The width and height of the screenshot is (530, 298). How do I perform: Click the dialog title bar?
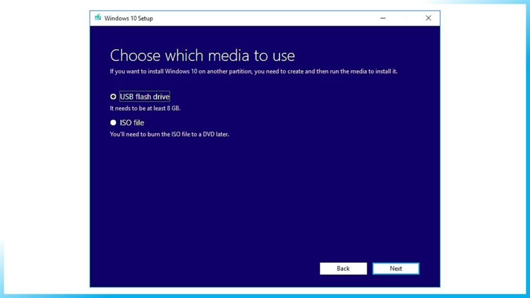[259, 18]
